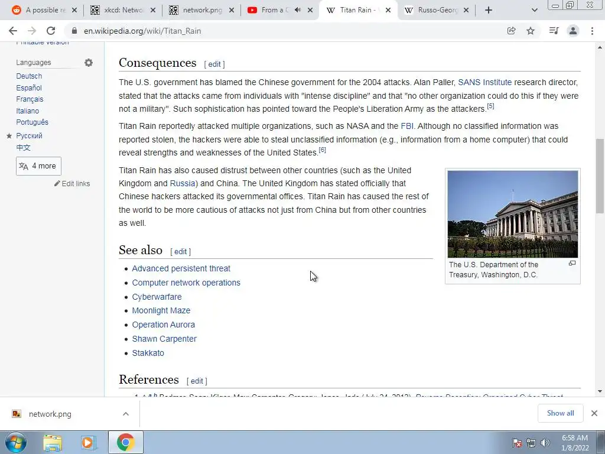Dismiss the downloads bar
The width and height of the screenshot is (605, 454).
tap(594, 413)
